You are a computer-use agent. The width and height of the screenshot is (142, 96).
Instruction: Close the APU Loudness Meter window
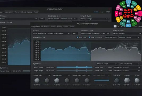tap(109, 9)
